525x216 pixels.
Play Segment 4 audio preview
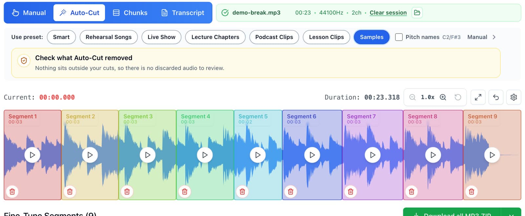point(205,155)
